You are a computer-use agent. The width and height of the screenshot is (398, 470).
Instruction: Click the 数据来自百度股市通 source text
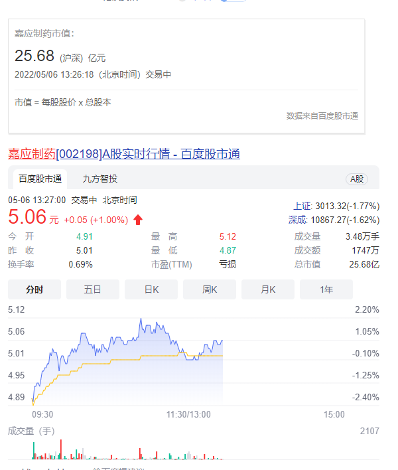tap(322, 116)
